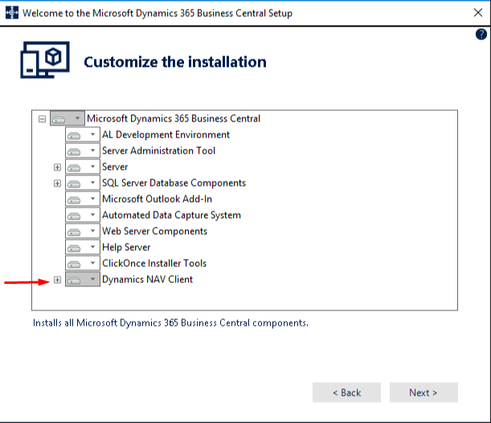Expand the SQL Server Database Components node
This screenshot has width=491, height=423.
tap(57, 183)
